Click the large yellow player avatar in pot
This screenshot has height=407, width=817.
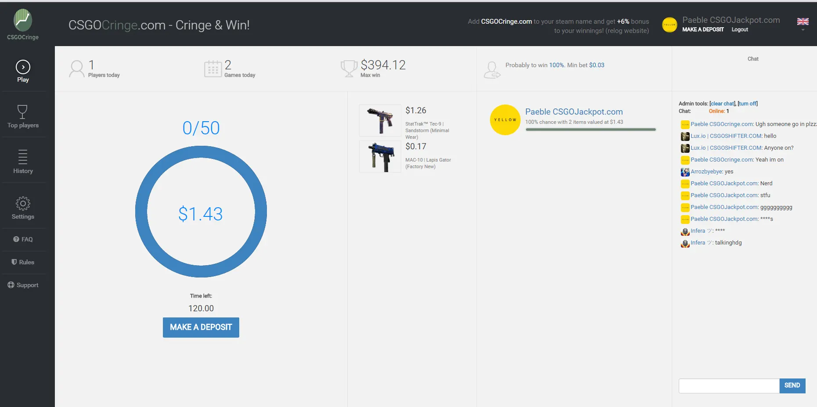pyautogui.click(x=505, y=120)
